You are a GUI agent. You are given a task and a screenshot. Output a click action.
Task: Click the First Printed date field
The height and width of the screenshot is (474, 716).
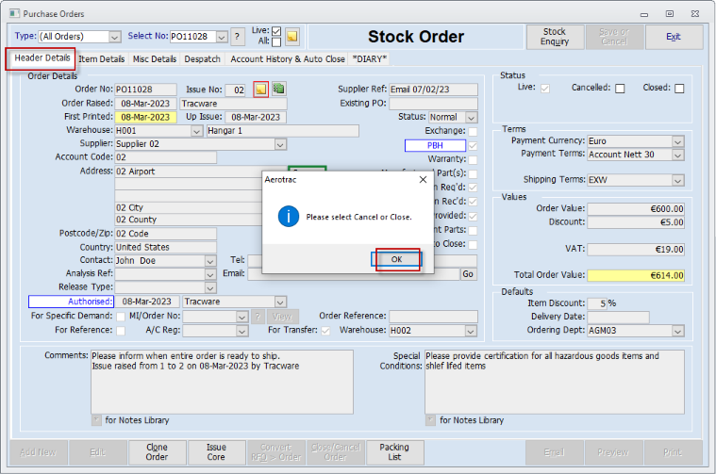click(x=145, y=117)
